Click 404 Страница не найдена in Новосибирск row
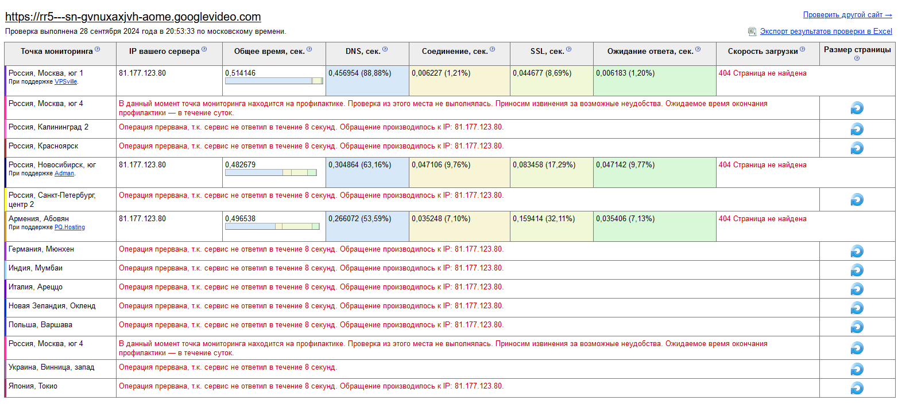Screen dimensions: 898x404 click(762, 165)
